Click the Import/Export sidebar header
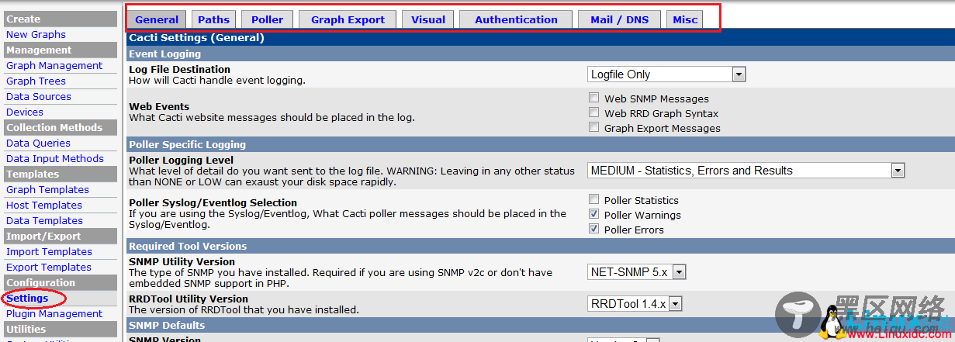 (60, 236)
